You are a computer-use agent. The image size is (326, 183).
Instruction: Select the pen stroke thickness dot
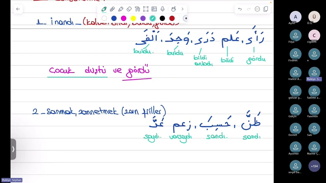tap(185, 18)
